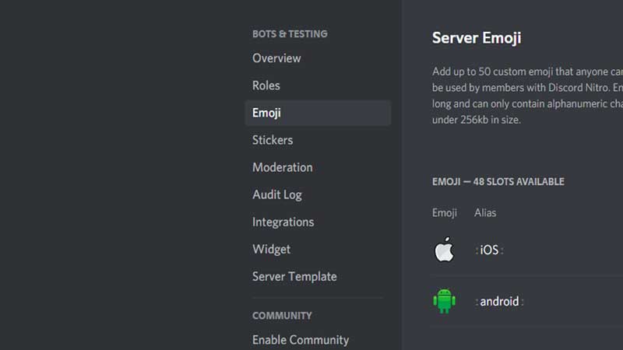Open the Overview settings page
The image size is (623, 350).
pyautogui.click(x=276, y=58)
